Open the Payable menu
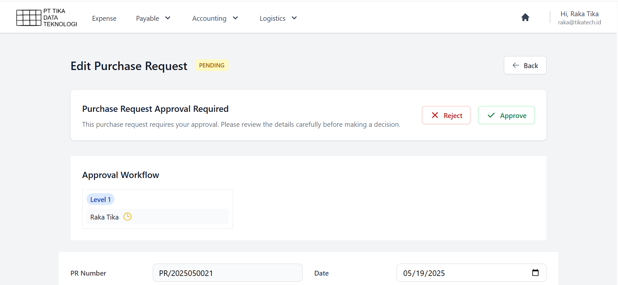 (148, 18)
